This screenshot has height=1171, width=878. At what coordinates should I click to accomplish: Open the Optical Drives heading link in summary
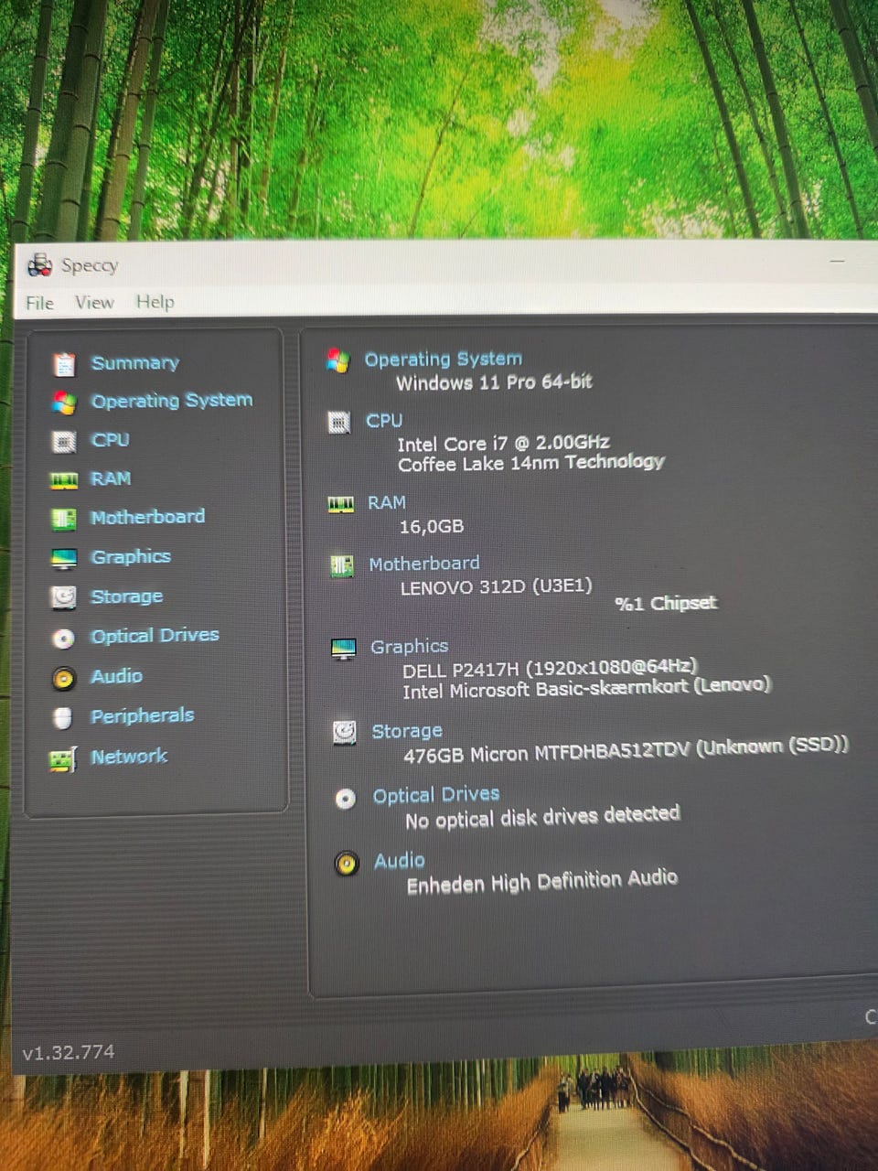[435, 795]
